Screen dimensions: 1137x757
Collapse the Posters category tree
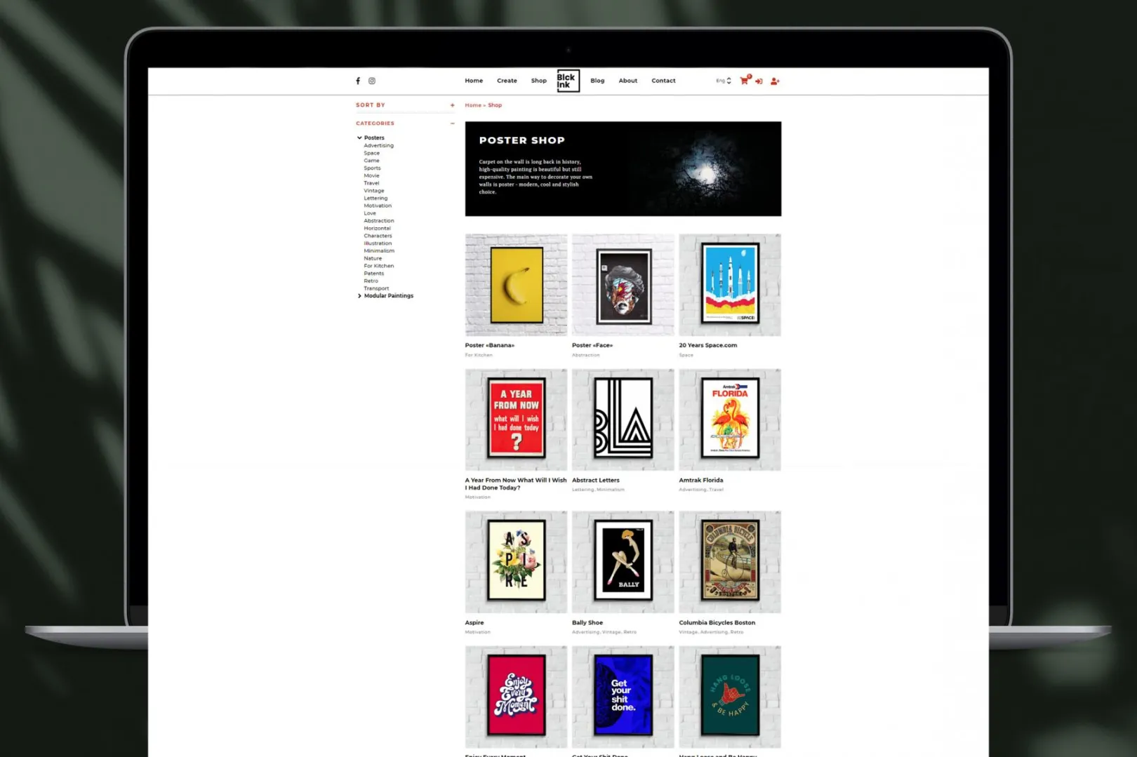[x=359, y=138]
